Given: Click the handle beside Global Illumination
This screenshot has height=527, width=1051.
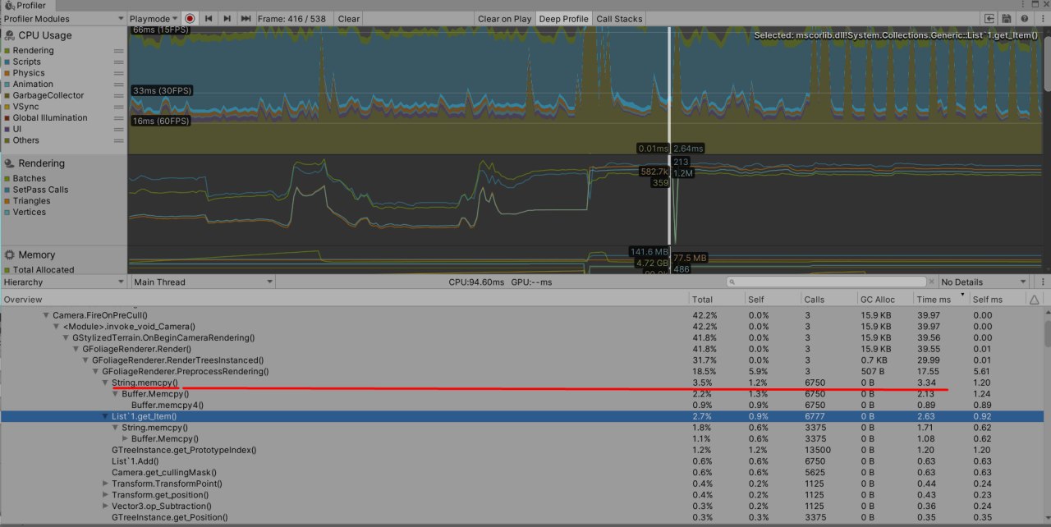Looking at the screenshot, I should [x=119, y=118].
